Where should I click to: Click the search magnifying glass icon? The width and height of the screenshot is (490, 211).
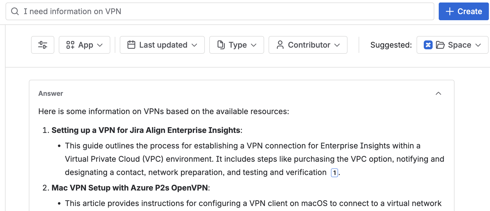(x=15, y=11)
